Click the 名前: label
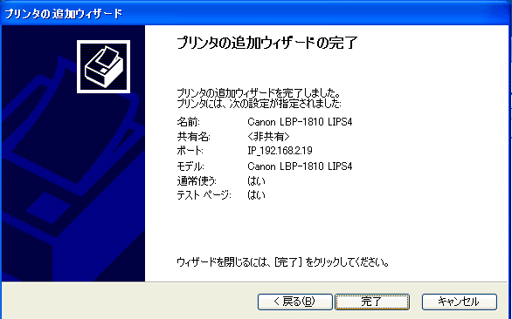The image size is (512, 319). pos(188,122)
